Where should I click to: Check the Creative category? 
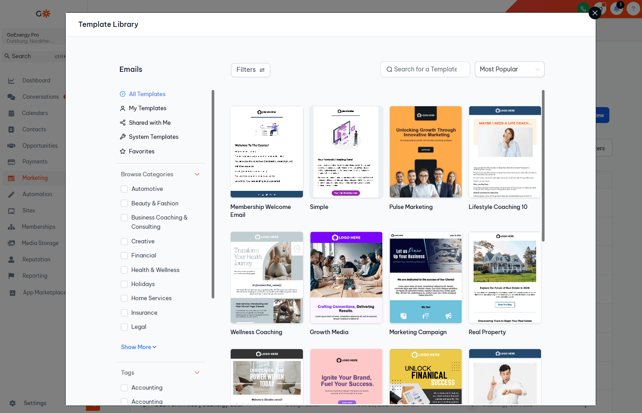124,242
